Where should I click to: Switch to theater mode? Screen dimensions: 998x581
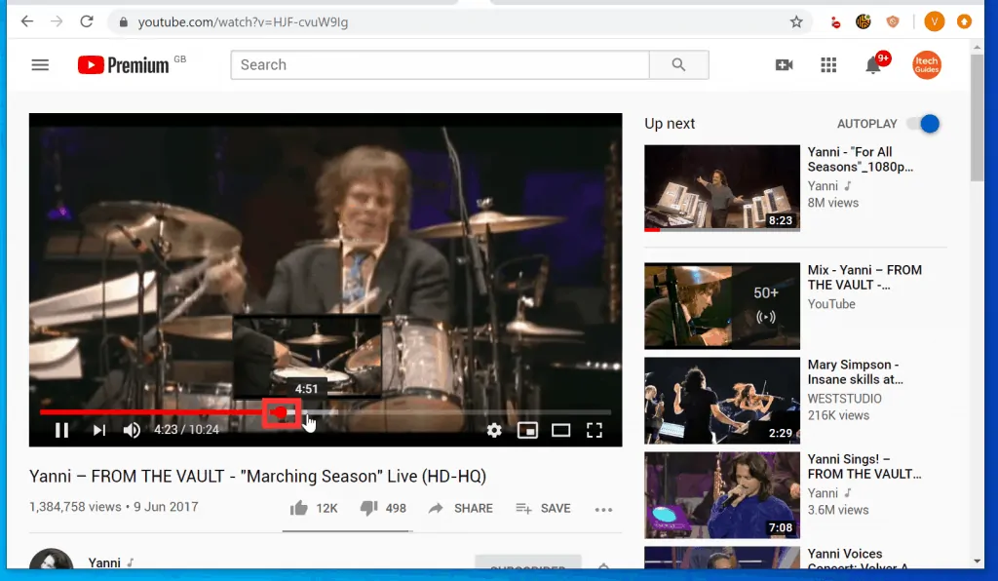[561, 429]
